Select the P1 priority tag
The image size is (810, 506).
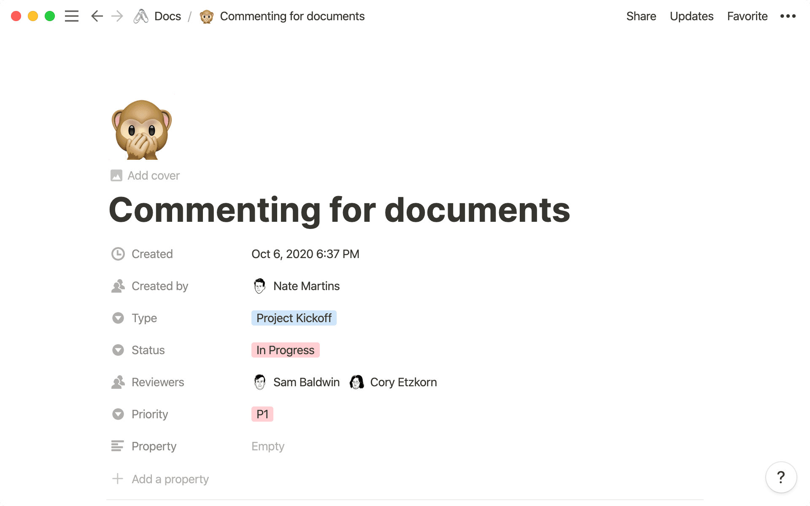[262, 414]
